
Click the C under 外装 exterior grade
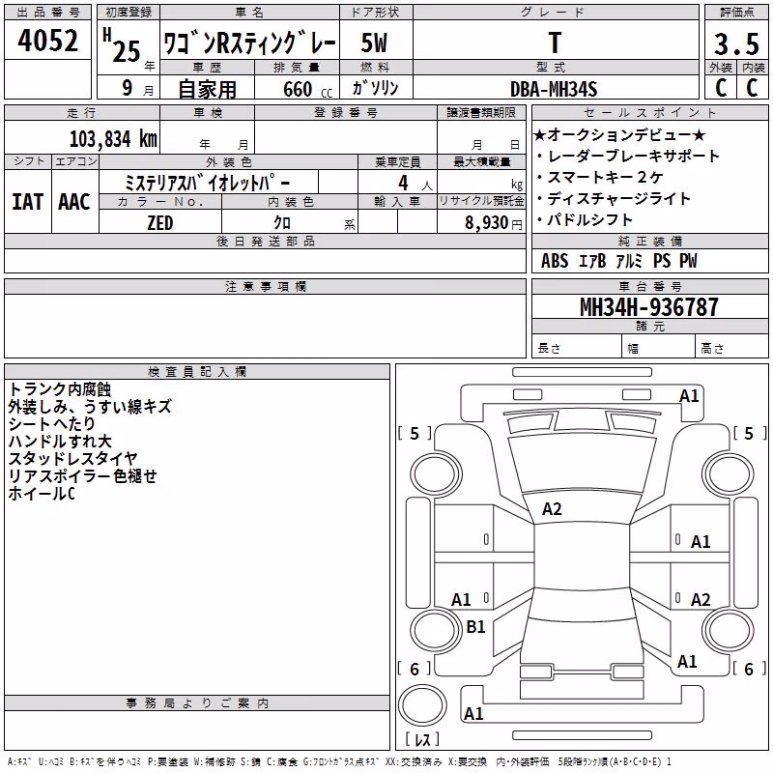pos(721,88)
